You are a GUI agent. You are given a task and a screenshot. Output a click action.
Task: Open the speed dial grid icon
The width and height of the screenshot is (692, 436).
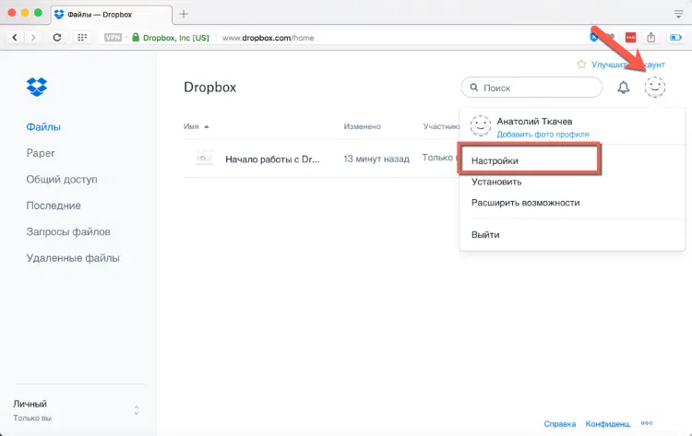(x=82, y=38)
